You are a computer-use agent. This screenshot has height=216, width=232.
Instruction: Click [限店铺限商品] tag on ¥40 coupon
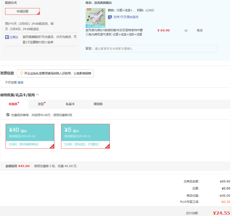coord(29,144)
